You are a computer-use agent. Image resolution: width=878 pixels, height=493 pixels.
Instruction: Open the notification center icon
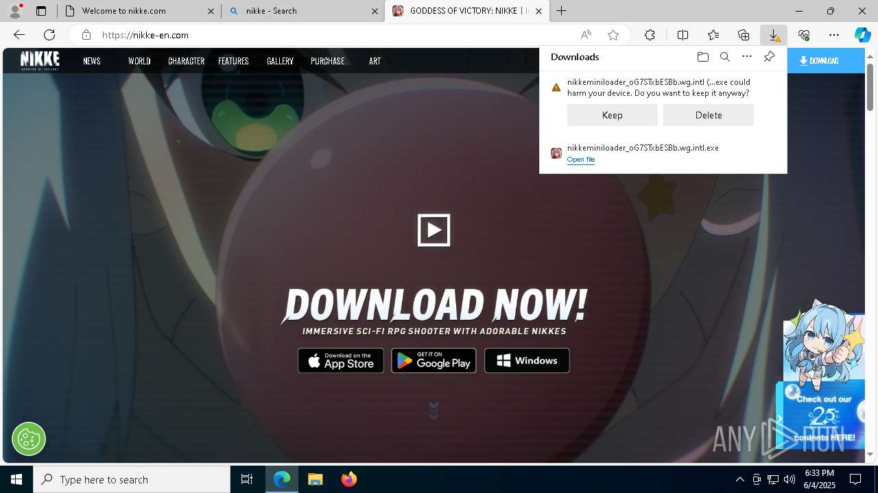click(855, 479)
